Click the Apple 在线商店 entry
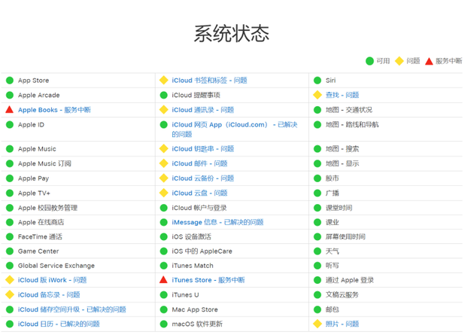Image resolution: width=474 pixels, height=335 pixels. (41, 222)
